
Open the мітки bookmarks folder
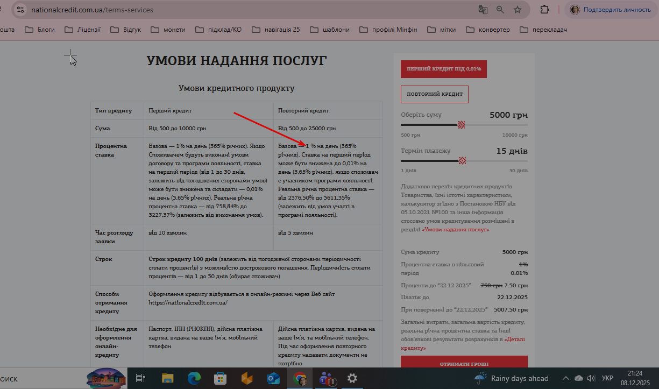(x=442, y=30)
